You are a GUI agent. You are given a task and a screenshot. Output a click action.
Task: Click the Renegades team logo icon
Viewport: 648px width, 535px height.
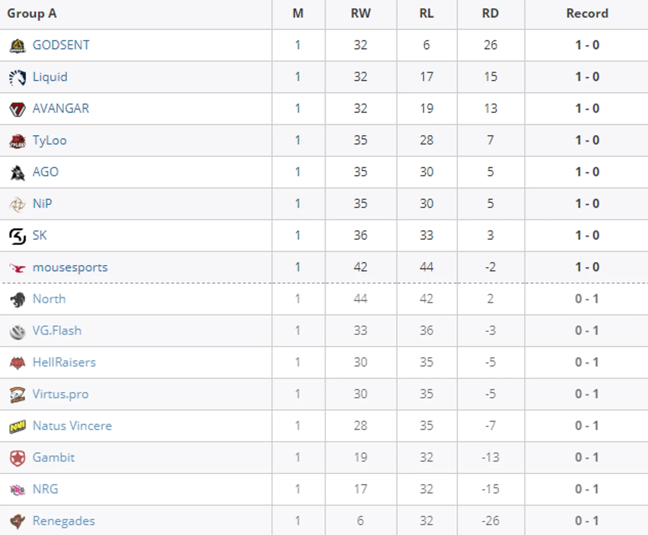pyautogui.click(x=17, y=521)
